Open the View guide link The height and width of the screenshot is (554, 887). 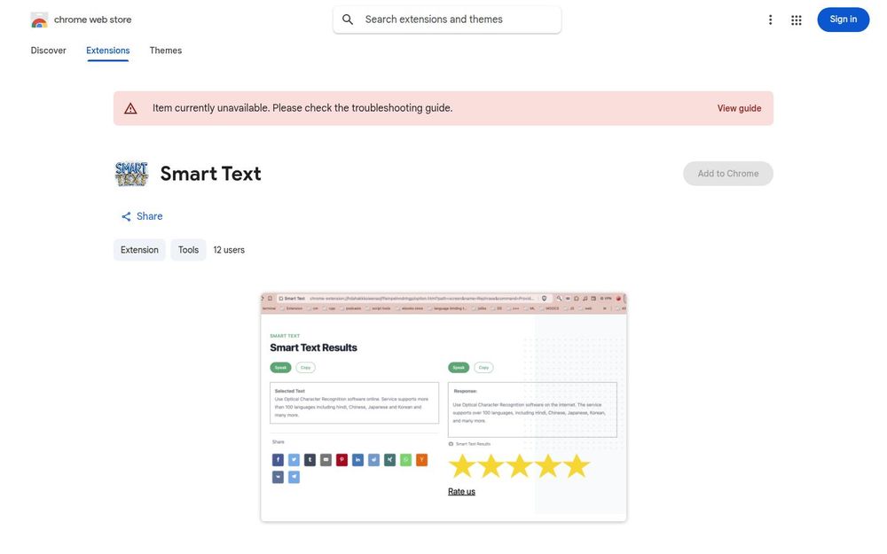pos(739,108)
